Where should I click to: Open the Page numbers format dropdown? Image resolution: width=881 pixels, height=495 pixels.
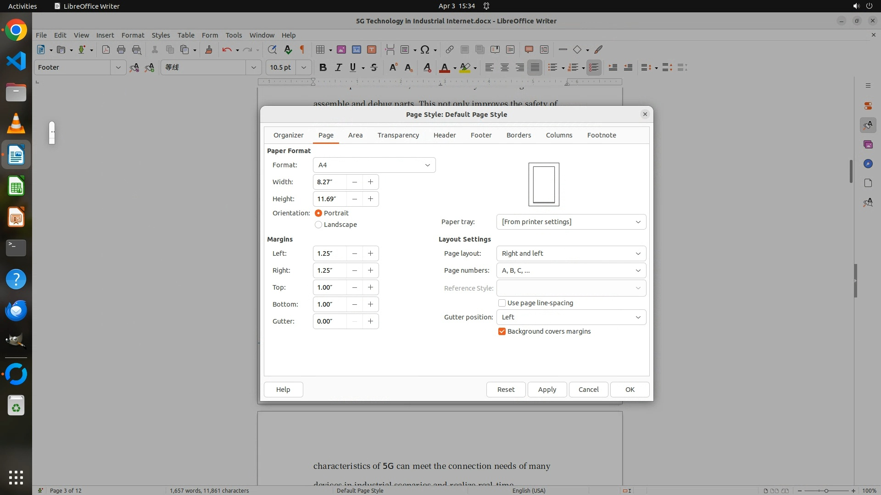click(571, 270)
